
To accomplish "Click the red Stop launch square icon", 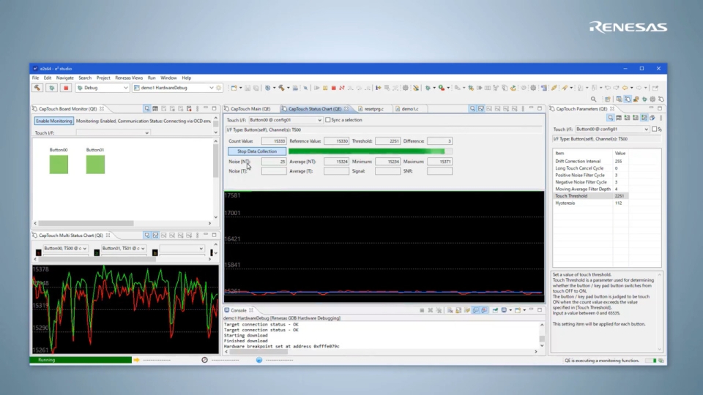I will click(x=66, y=88).
